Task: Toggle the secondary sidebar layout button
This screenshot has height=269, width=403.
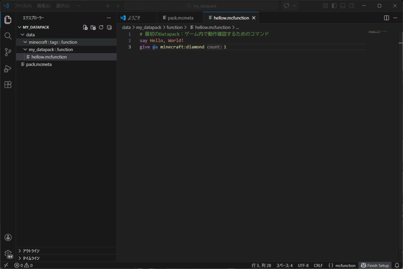Action: pyautogui.click(x=351, y=6)
